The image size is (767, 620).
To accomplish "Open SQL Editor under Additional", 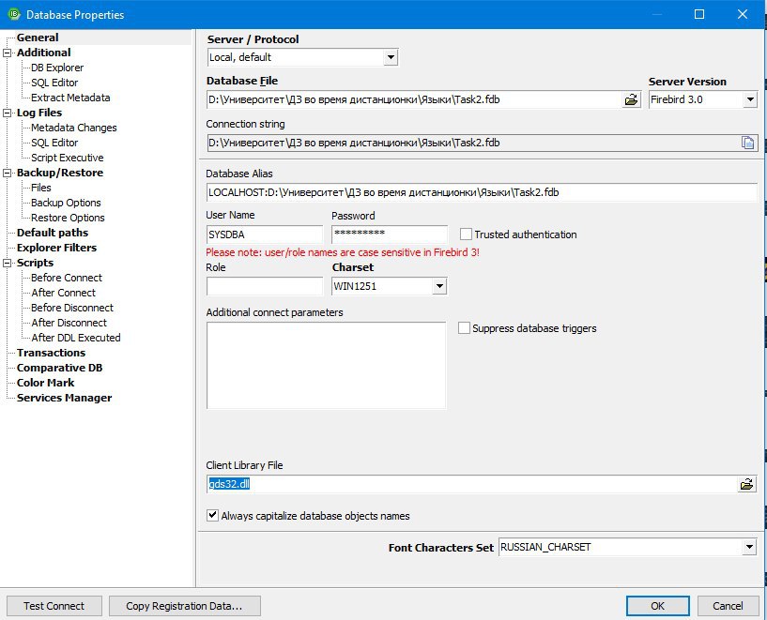I will tap(54, 83).
